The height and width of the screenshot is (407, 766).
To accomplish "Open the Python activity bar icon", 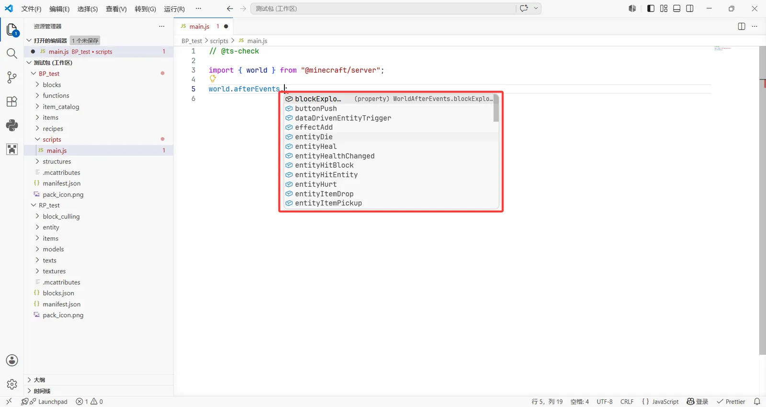I will tap(12, 125).
